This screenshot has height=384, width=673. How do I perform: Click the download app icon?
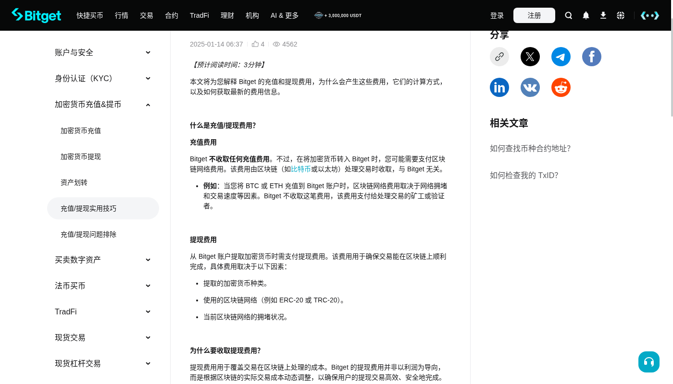tap(603, 15)
